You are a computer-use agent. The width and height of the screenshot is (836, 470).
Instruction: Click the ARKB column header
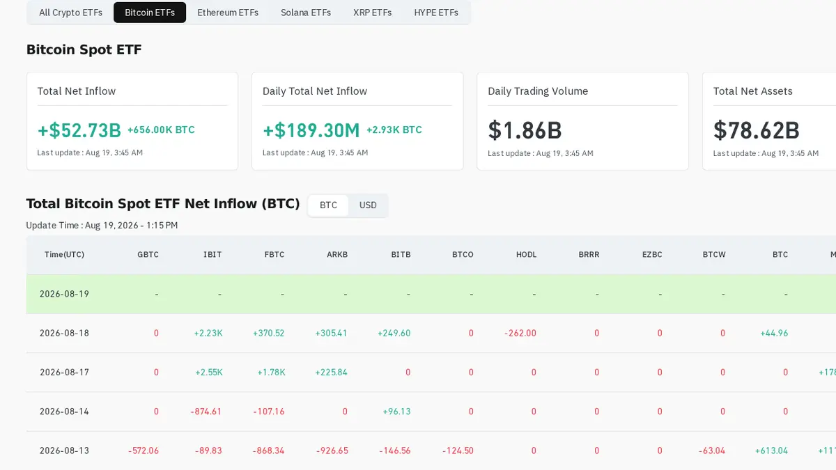pos(337,255)
